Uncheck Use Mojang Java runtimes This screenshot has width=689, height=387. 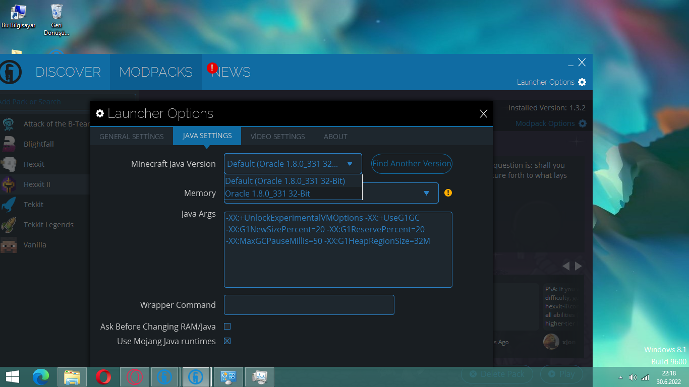click(x=227, y=341)
